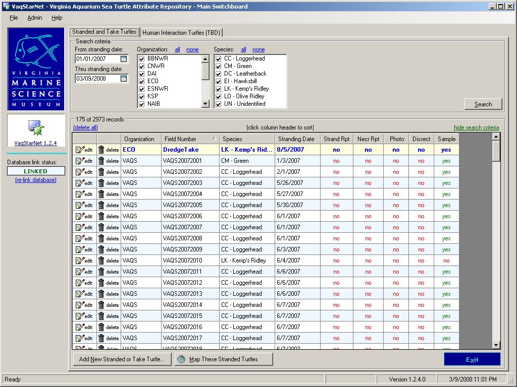Uncheck the ECO organization checkbox
Image resolution: width=517 pixels, height=387 pixels.
pos(142,81)
